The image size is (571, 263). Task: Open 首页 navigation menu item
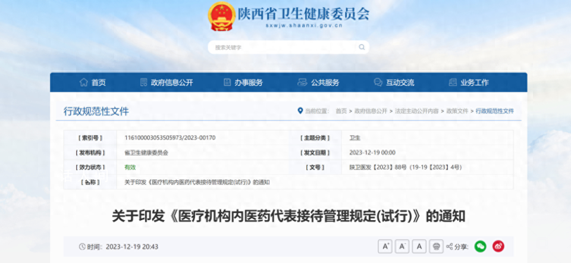(x=98, y=82)
